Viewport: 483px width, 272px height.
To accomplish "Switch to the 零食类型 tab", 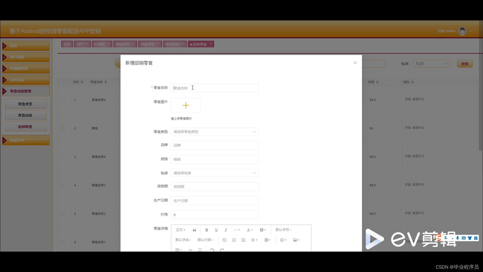I will pyautogui.click(x=148, y=44).
